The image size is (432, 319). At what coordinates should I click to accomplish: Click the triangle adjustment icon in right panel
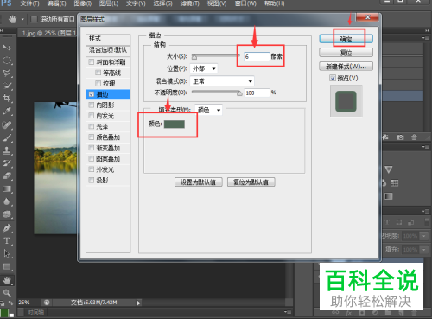click(x=389, y=169)
